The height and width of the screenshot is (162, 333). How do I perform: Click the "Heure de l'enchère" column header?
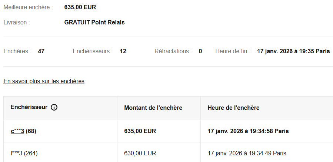(x=233, y=108)
